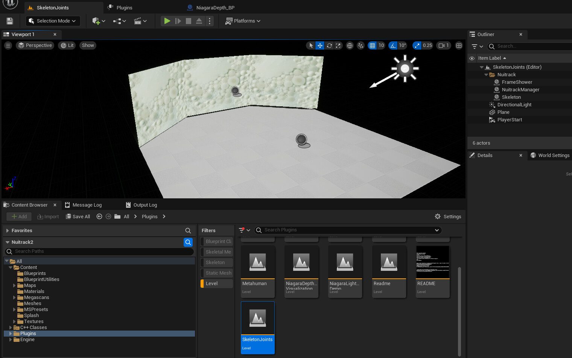Click the surface snapping icon in viewport

coord(361,45)
